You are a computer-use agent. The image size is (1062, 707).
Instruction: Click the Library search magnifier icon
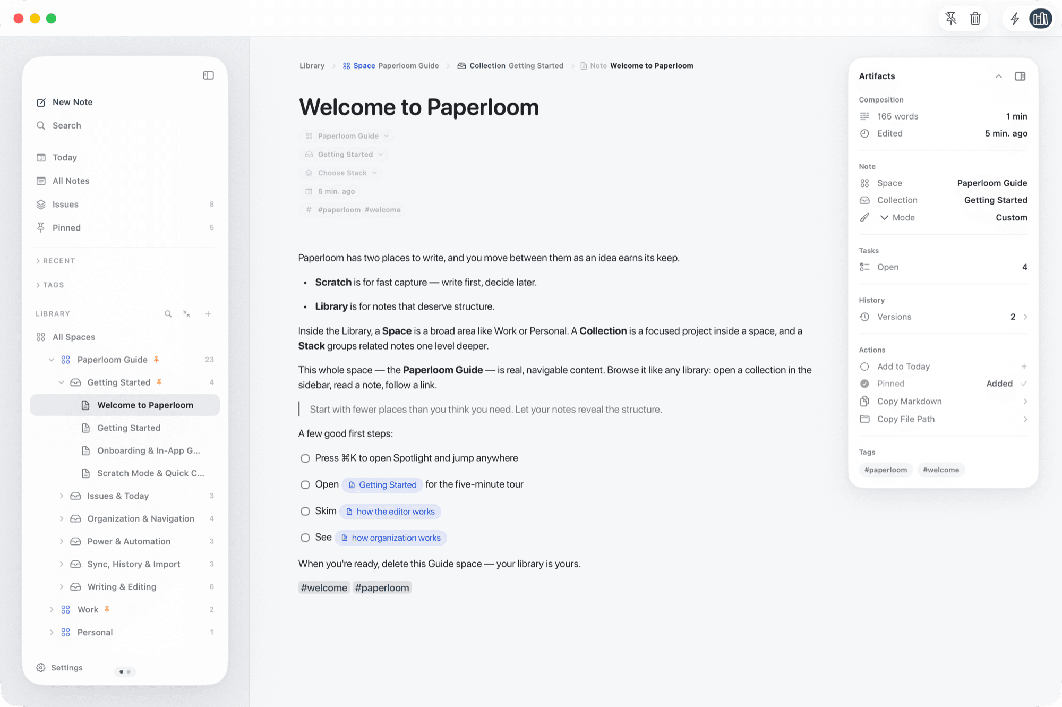point(168,314)
